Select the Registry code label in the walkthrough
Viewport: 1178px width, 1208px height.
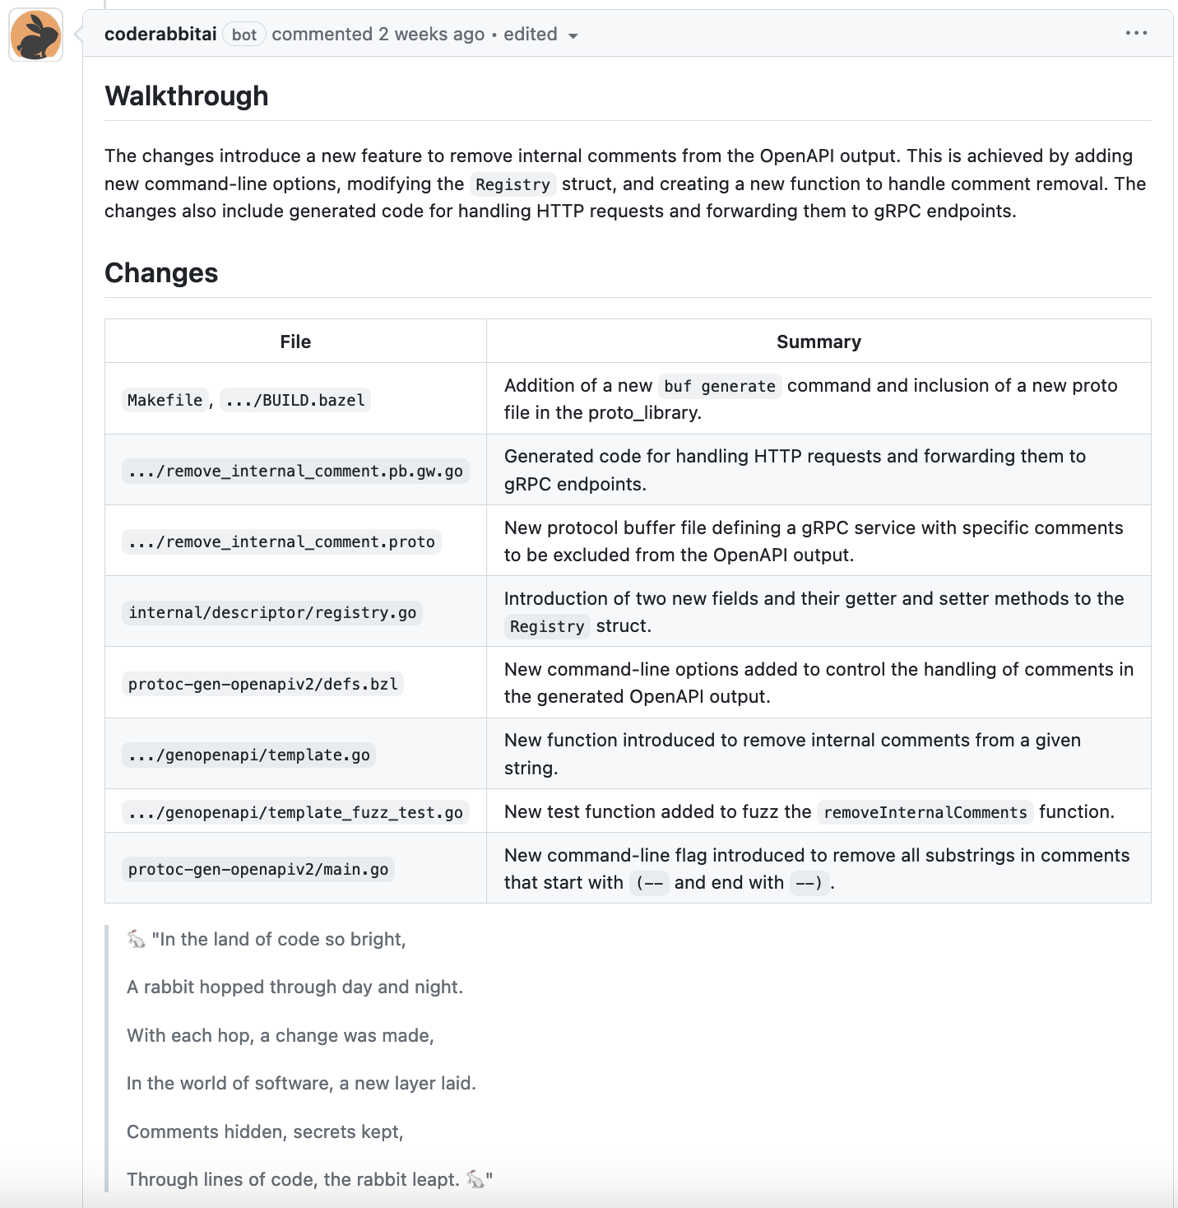click(512, 185)
